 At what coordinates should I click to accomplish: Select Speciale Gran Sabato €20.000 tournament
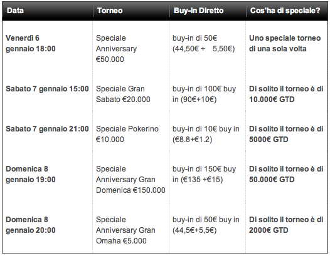click(x=123, y=94)
